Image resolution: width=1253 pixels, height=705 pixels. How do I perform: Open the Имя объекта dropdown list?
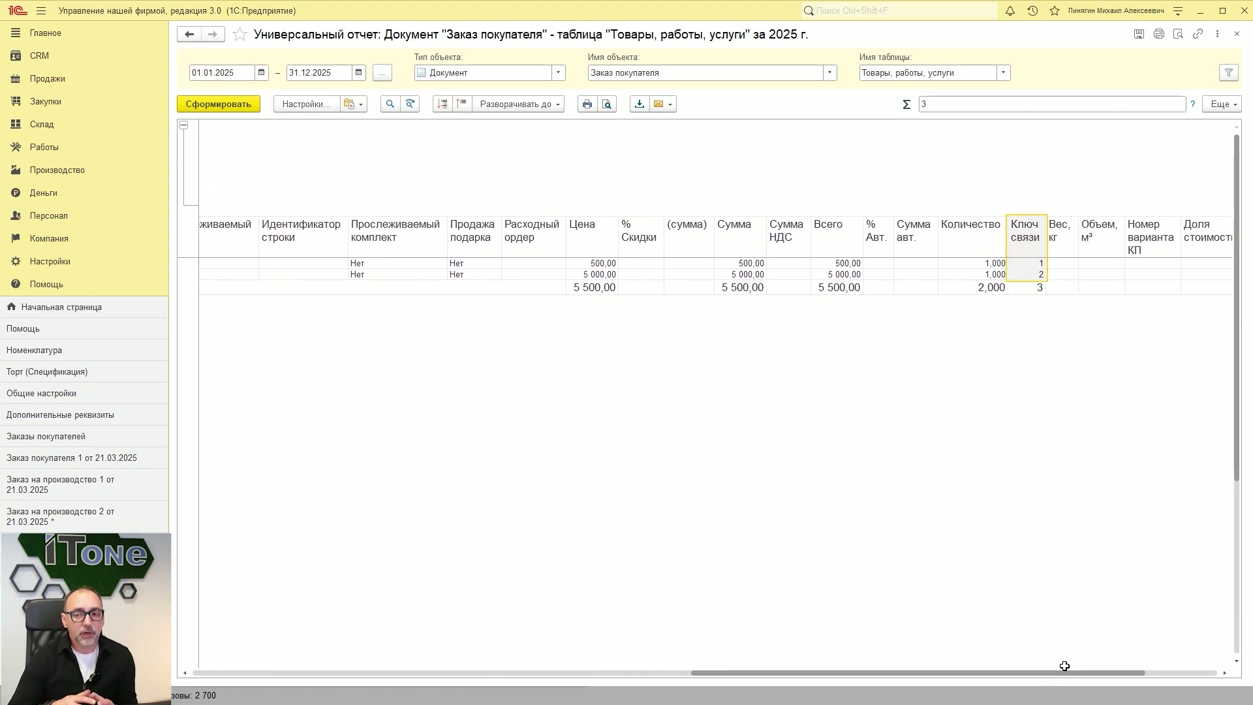click(x=830, y=73)
